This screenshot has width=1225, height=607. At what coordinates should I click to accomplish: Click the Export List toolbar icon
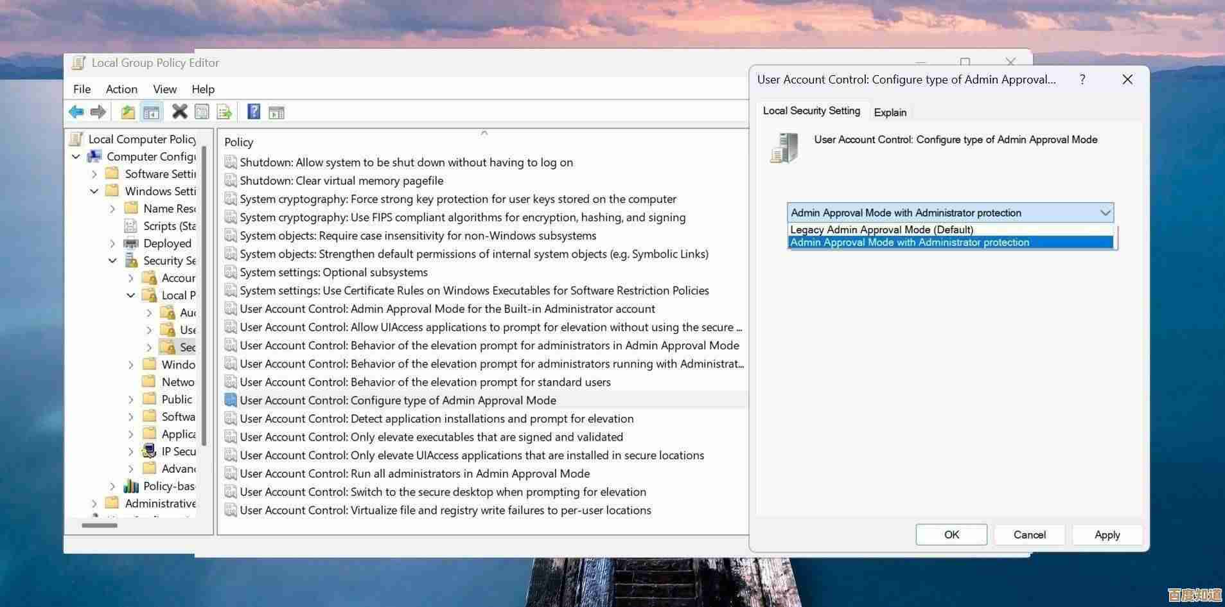coord(224,111)
